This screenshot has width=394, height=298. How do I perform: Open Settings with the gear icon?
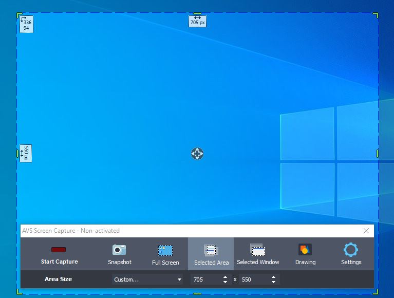pos(351,254)
